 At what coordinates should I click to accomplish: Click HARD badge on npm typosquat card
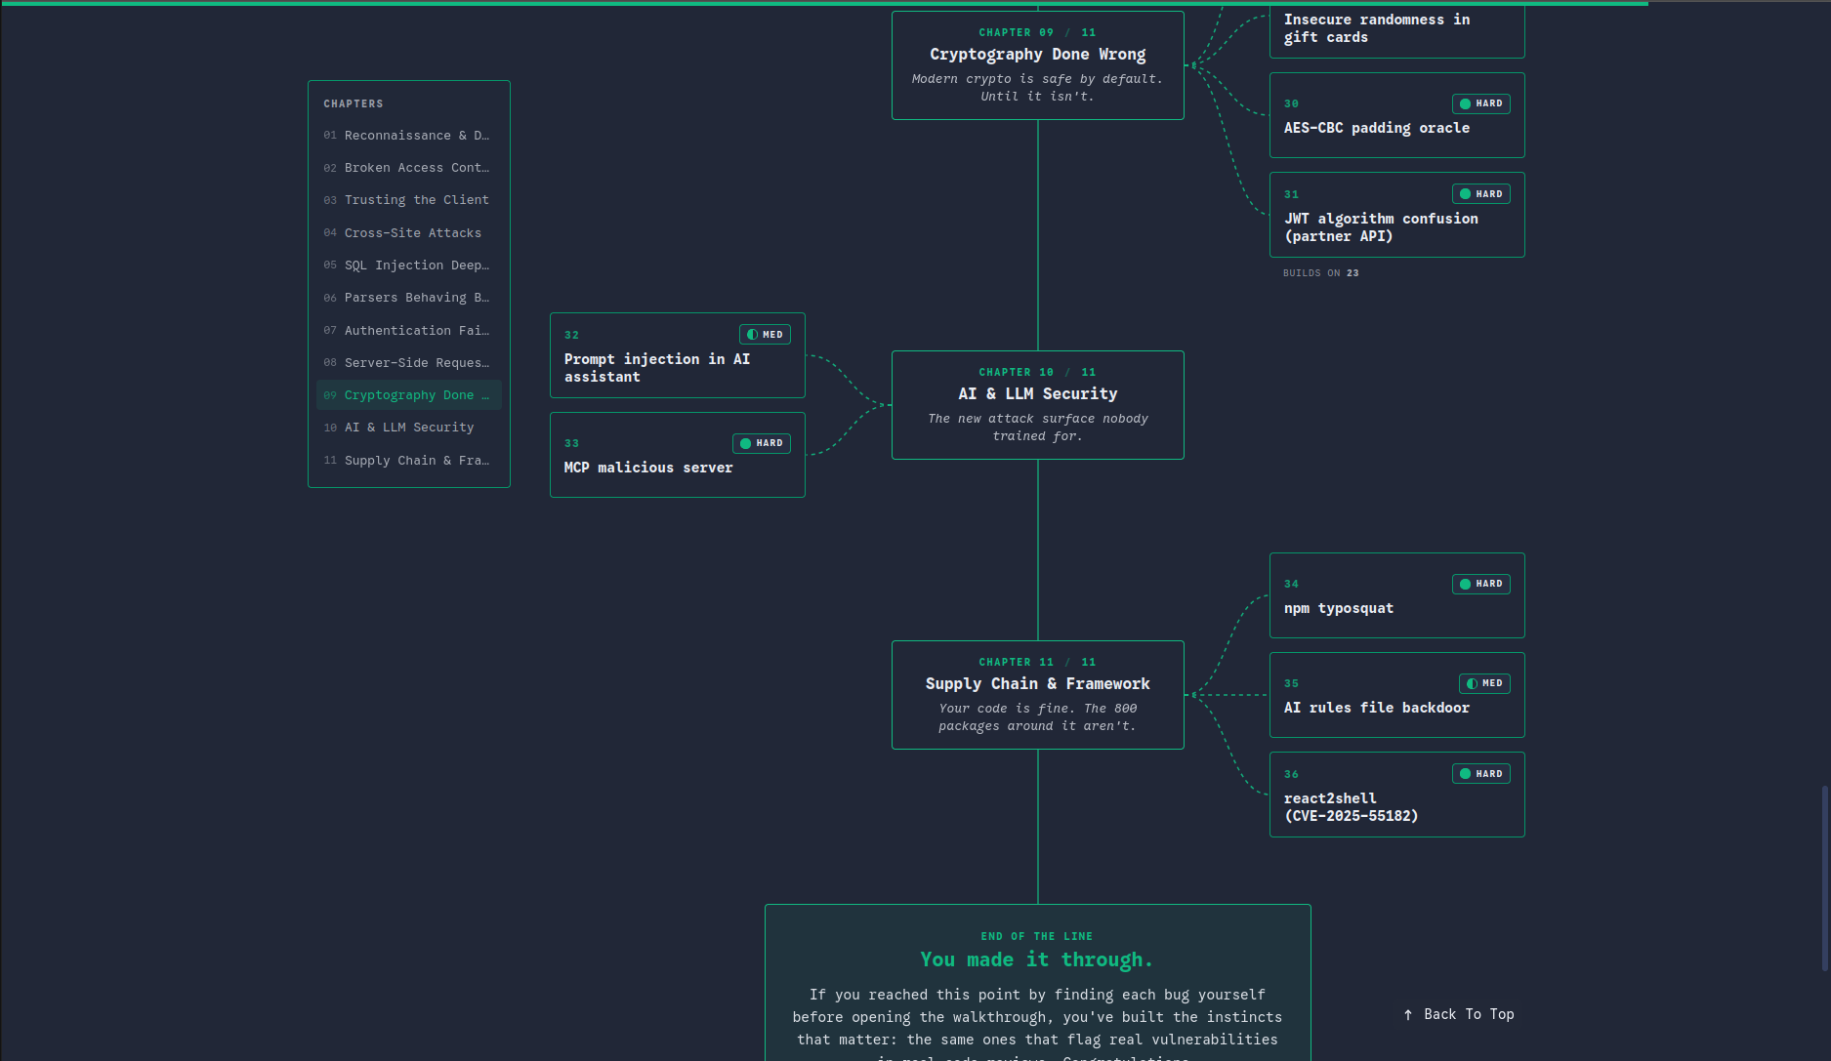pyautogui.click(x=1480, y=584)
